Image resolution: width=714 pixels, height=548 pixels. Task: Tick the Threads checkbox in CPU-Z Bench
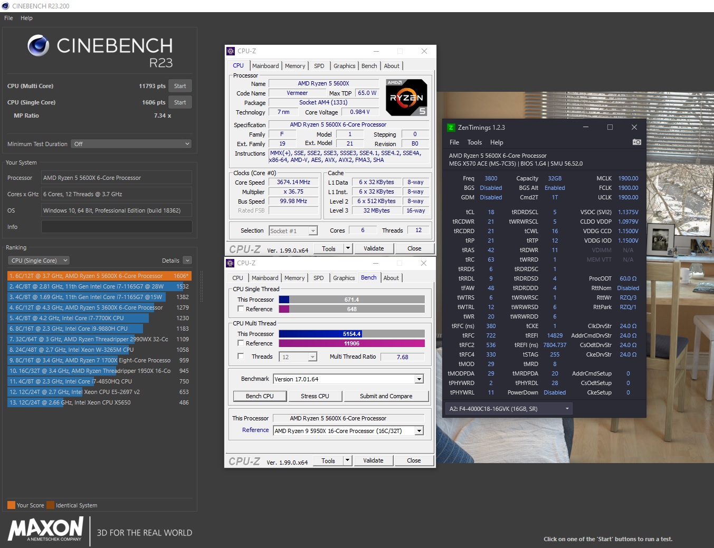point(241,357)
